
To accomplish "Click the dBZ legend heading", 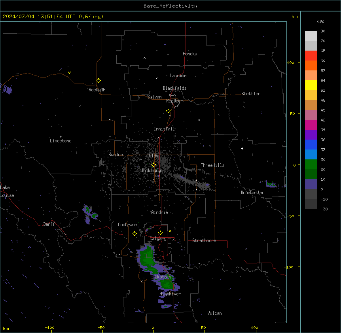I will tap(320, 21).
